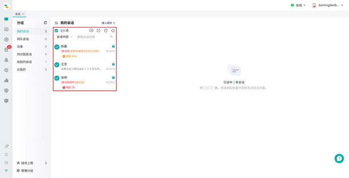Click the user avatar at top right
Viewport: 349px width, 178px height.
point(314,6)
